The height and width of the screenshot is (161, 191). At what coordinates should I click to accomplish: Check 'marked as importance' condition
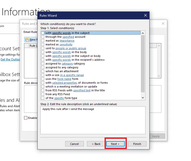click(43, 41)
